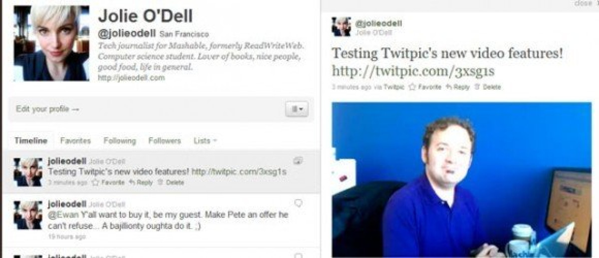Viewport: 599px width, 258px height.
Task: Delete the Twitpic tweet in the timeline
Action: [x=171, y=183]
